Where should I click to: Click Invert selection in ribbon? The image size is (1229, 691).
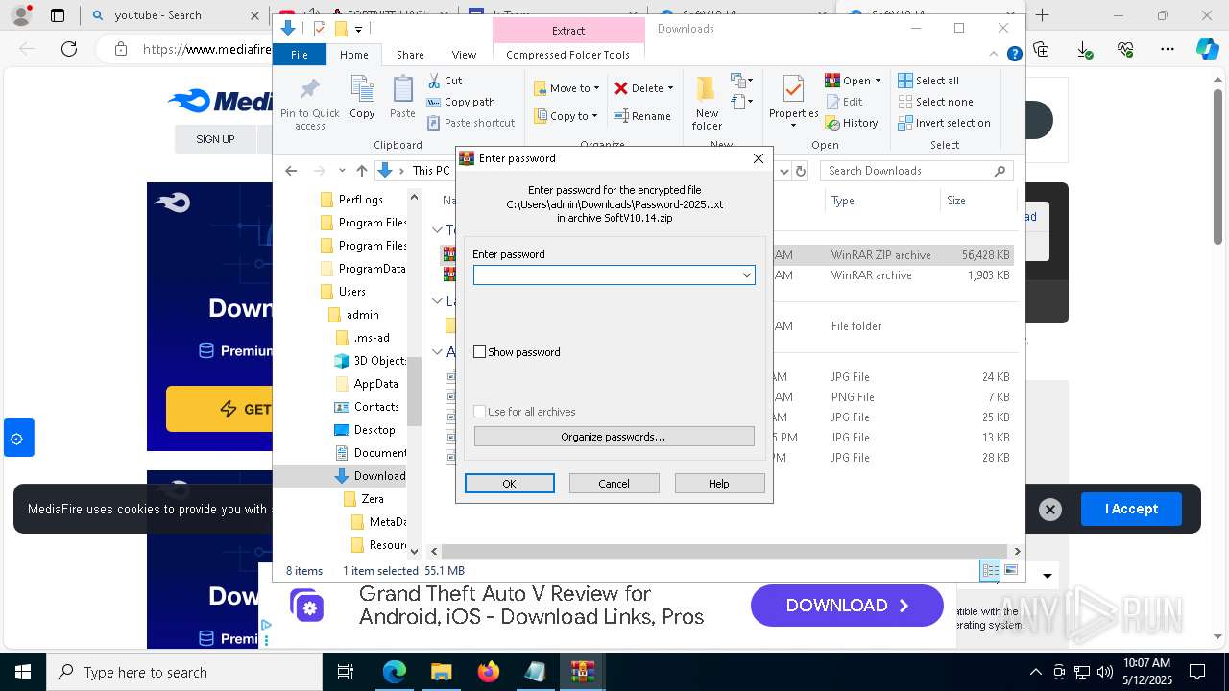tap(945, 123)
